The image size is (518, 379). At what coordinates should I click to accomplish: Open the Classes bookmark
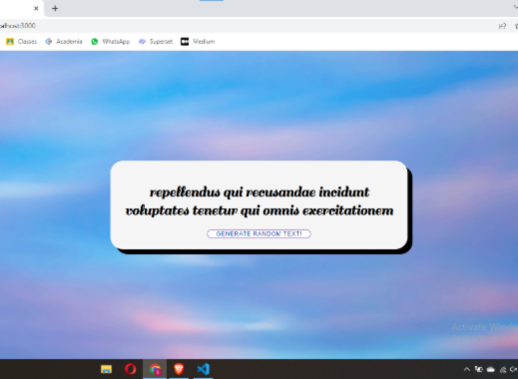[x=22, y=42]
